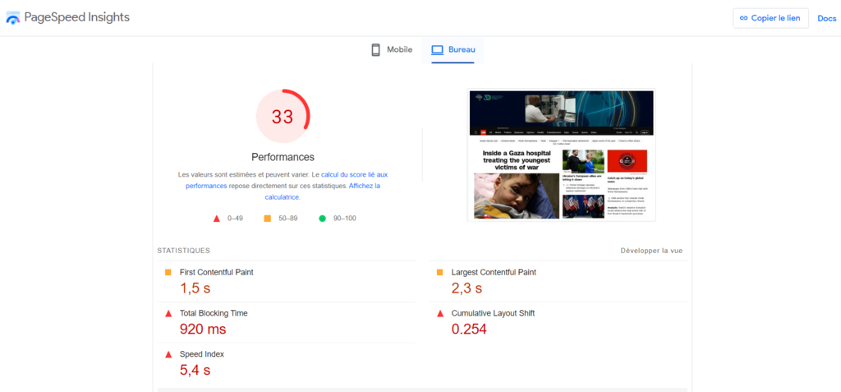Image resolution: width=841 pixels, height=392 pixels.
Task: Click the mobile phone icon
Action: [x=375, y=50]
